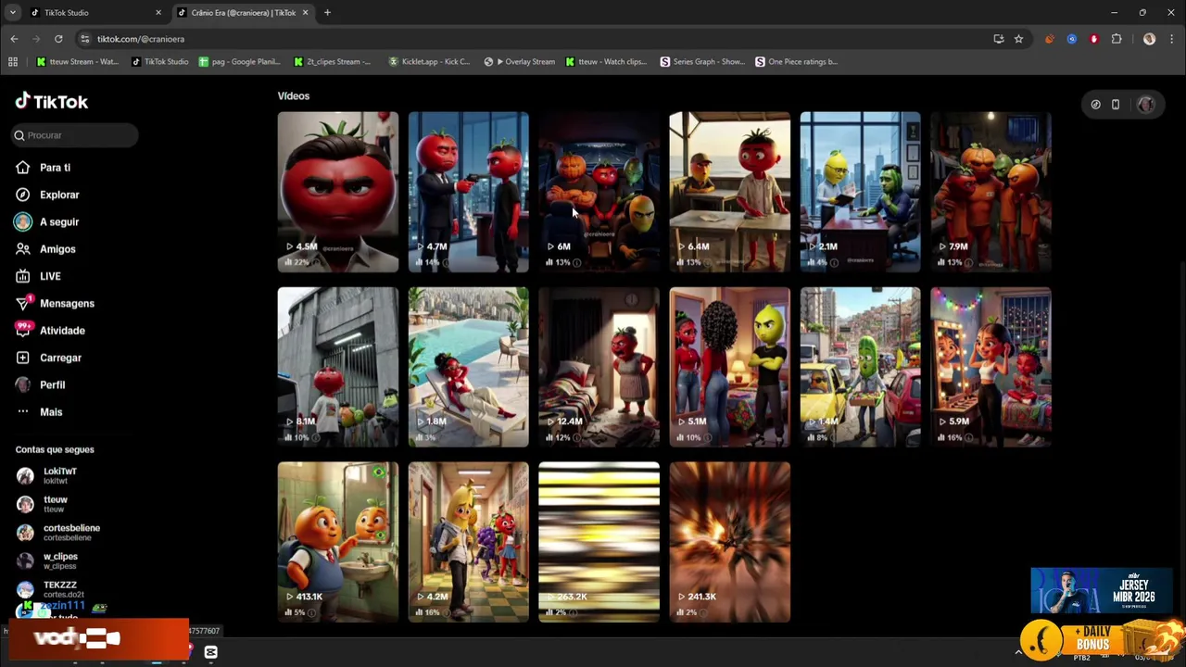This screenshot has height=667, width=1186.
Task: Click the Procurar search field
Action: [x=74, y=135]
